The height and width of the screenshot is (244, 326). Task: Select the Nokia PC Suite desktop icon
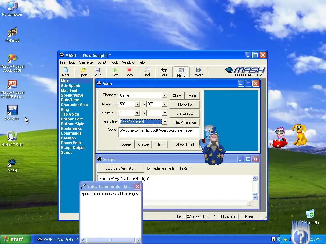pos(12,139)
